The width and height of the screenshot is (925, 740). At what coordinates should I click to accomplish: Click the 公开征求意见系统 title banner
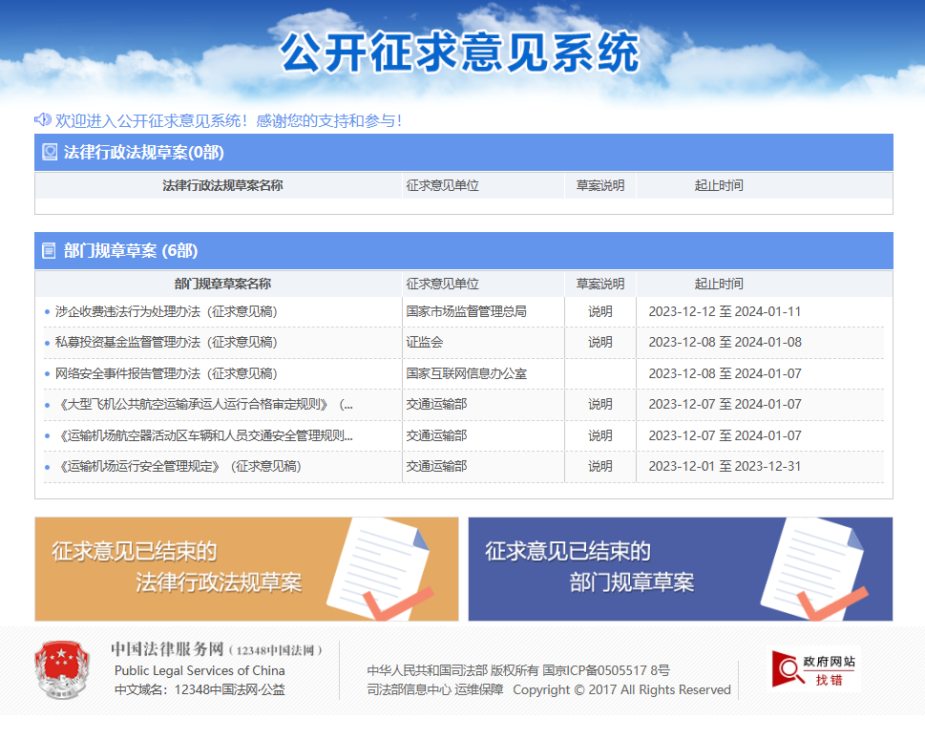pos(460,53)
